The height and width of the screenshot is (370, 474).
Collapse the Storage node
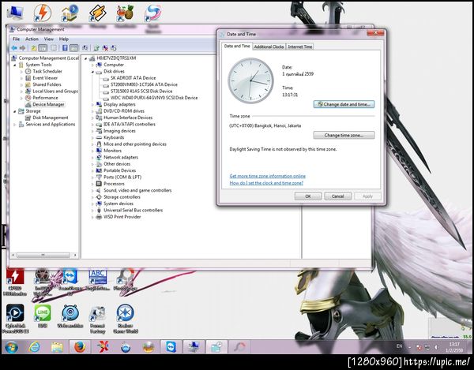coord(14,111)
